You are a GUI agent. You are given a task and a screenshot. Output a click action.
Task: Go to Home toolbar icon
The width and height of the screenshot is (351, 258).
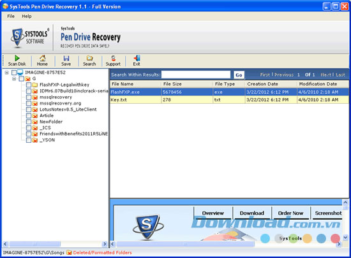pyautogui.click(x=42, y=59)
